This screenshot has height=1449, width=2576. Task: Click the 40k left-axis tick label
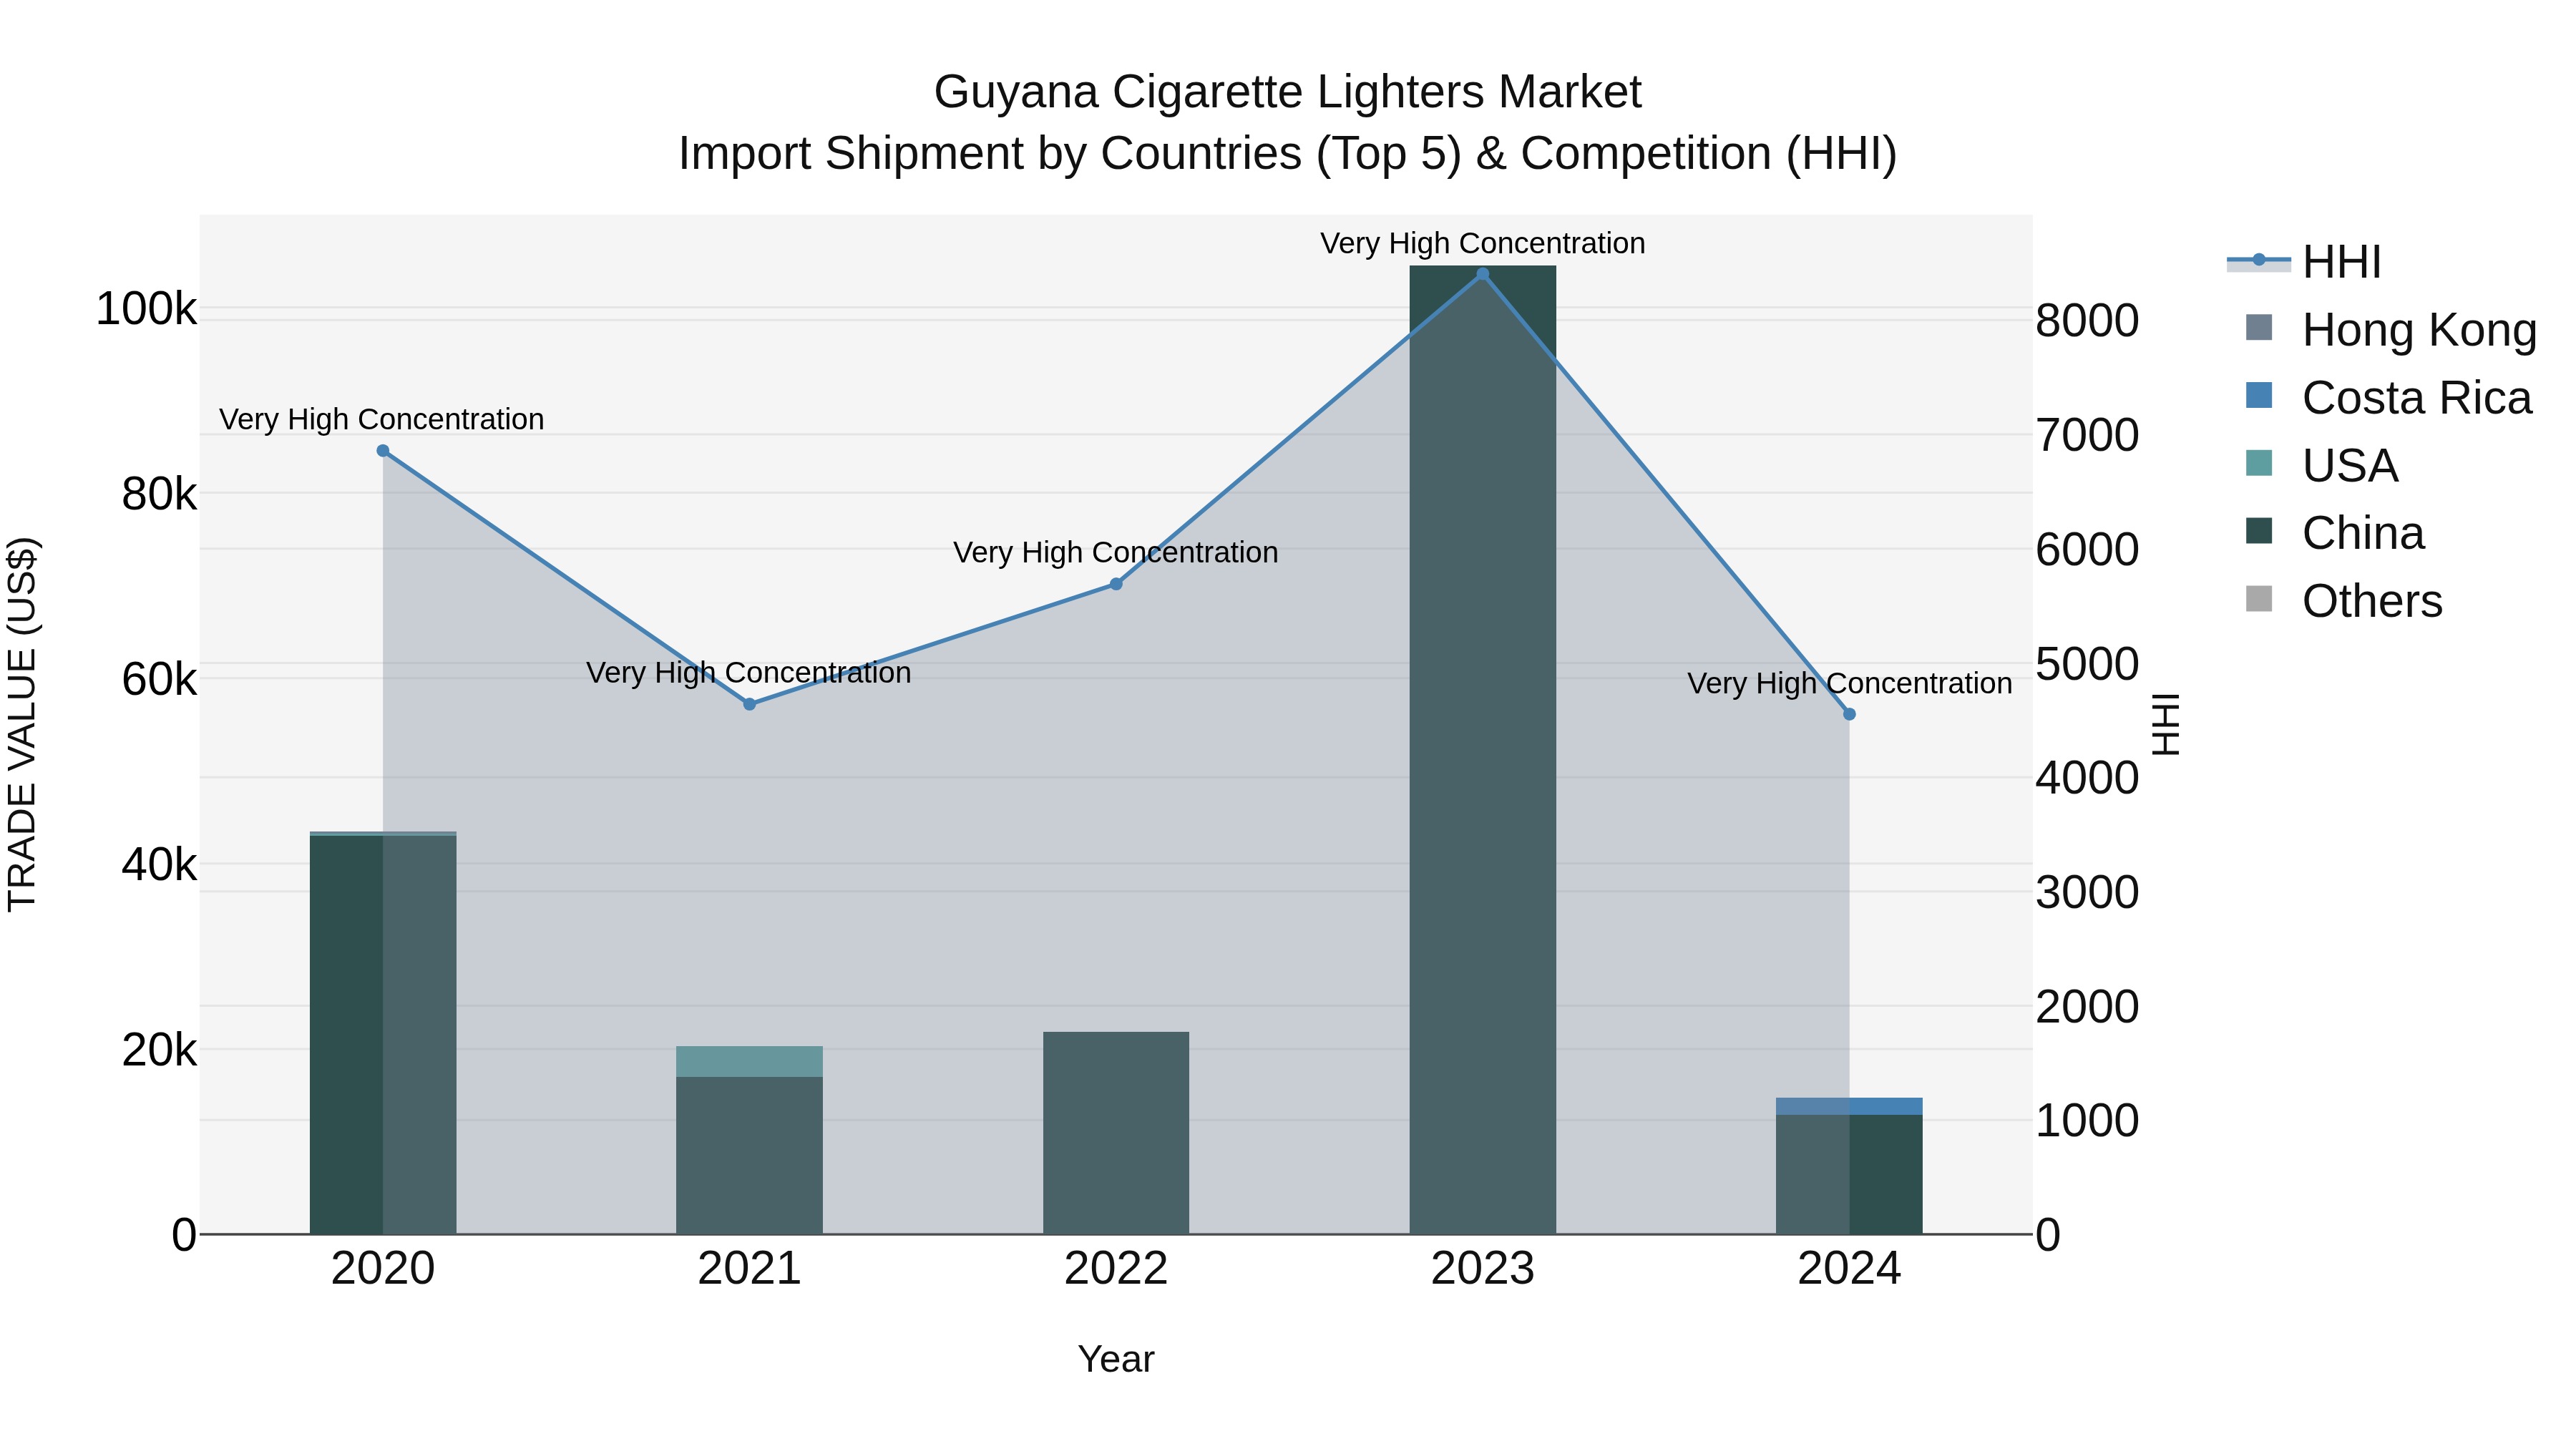click(x=159, y=865)
